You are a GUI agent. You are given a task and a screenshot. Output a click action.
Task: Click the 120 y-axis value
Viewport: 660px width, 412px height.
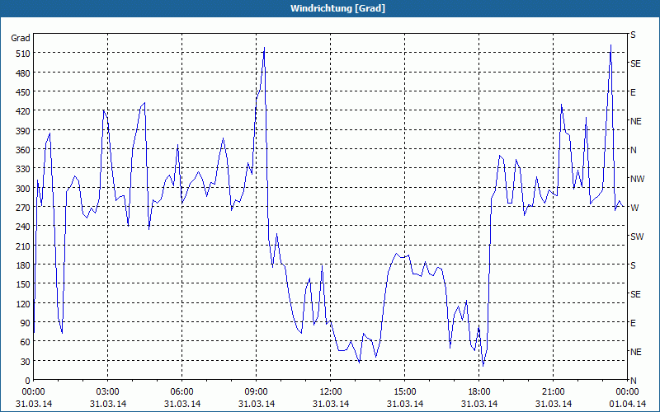pos(23,303)
